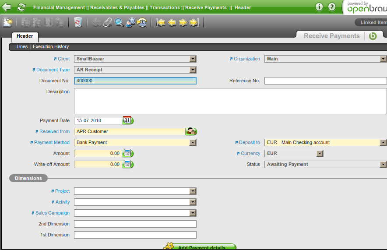The width and height of the screenshot is (387, 250).
Task: Go to the previous record
Action: pos(172,22)
